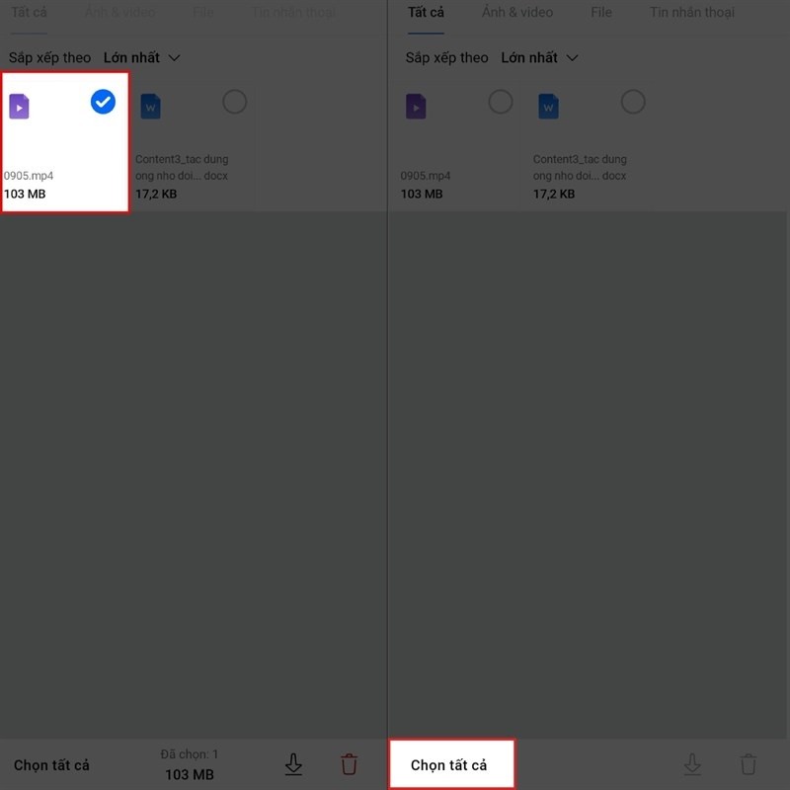Image resolution: width=790 pixels, height=790 pixels.
Task: Tap the purple 0905.mp4 video icon in left panel
Action: tap(19, 107)
